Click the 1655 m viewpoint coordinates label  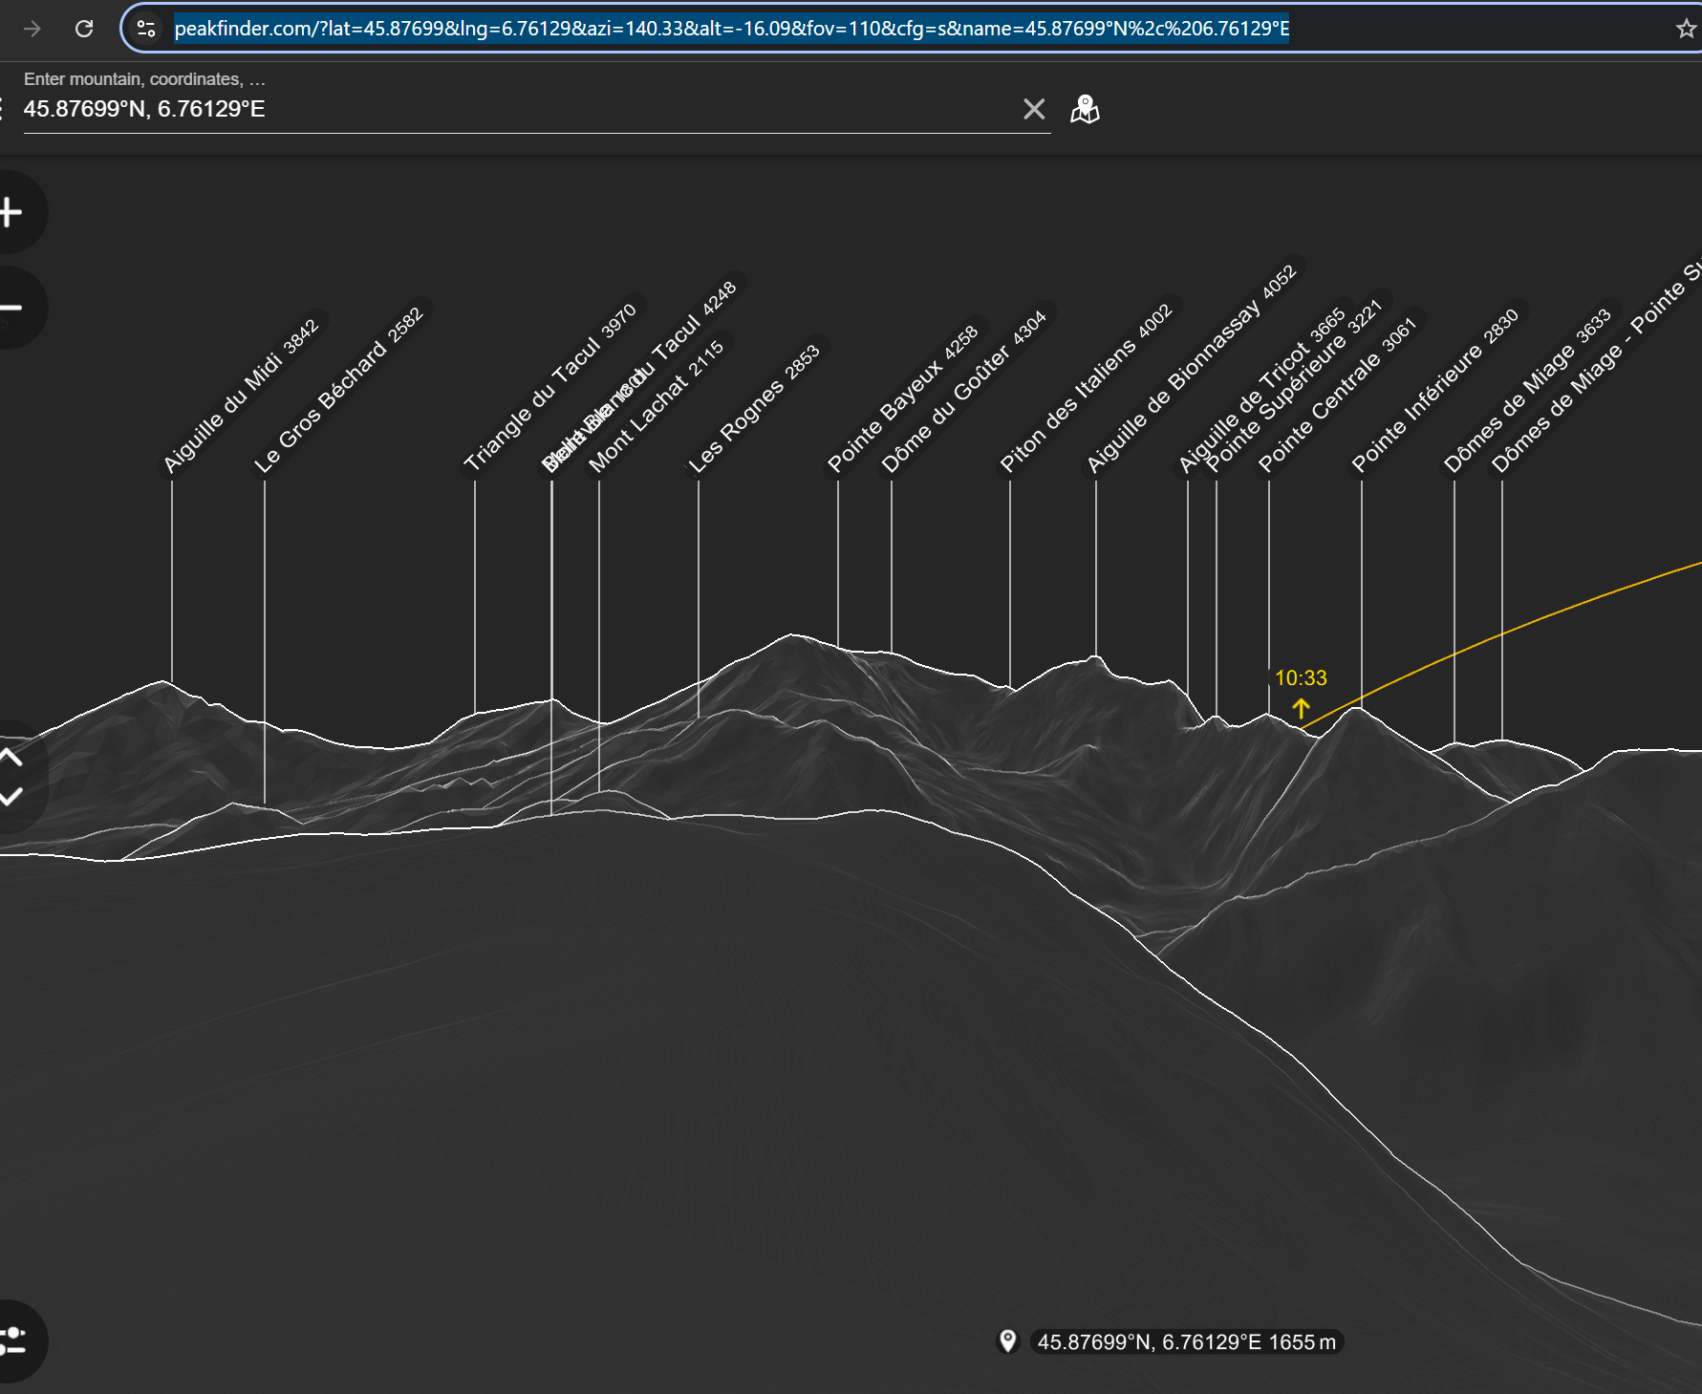[1187, 1342]
